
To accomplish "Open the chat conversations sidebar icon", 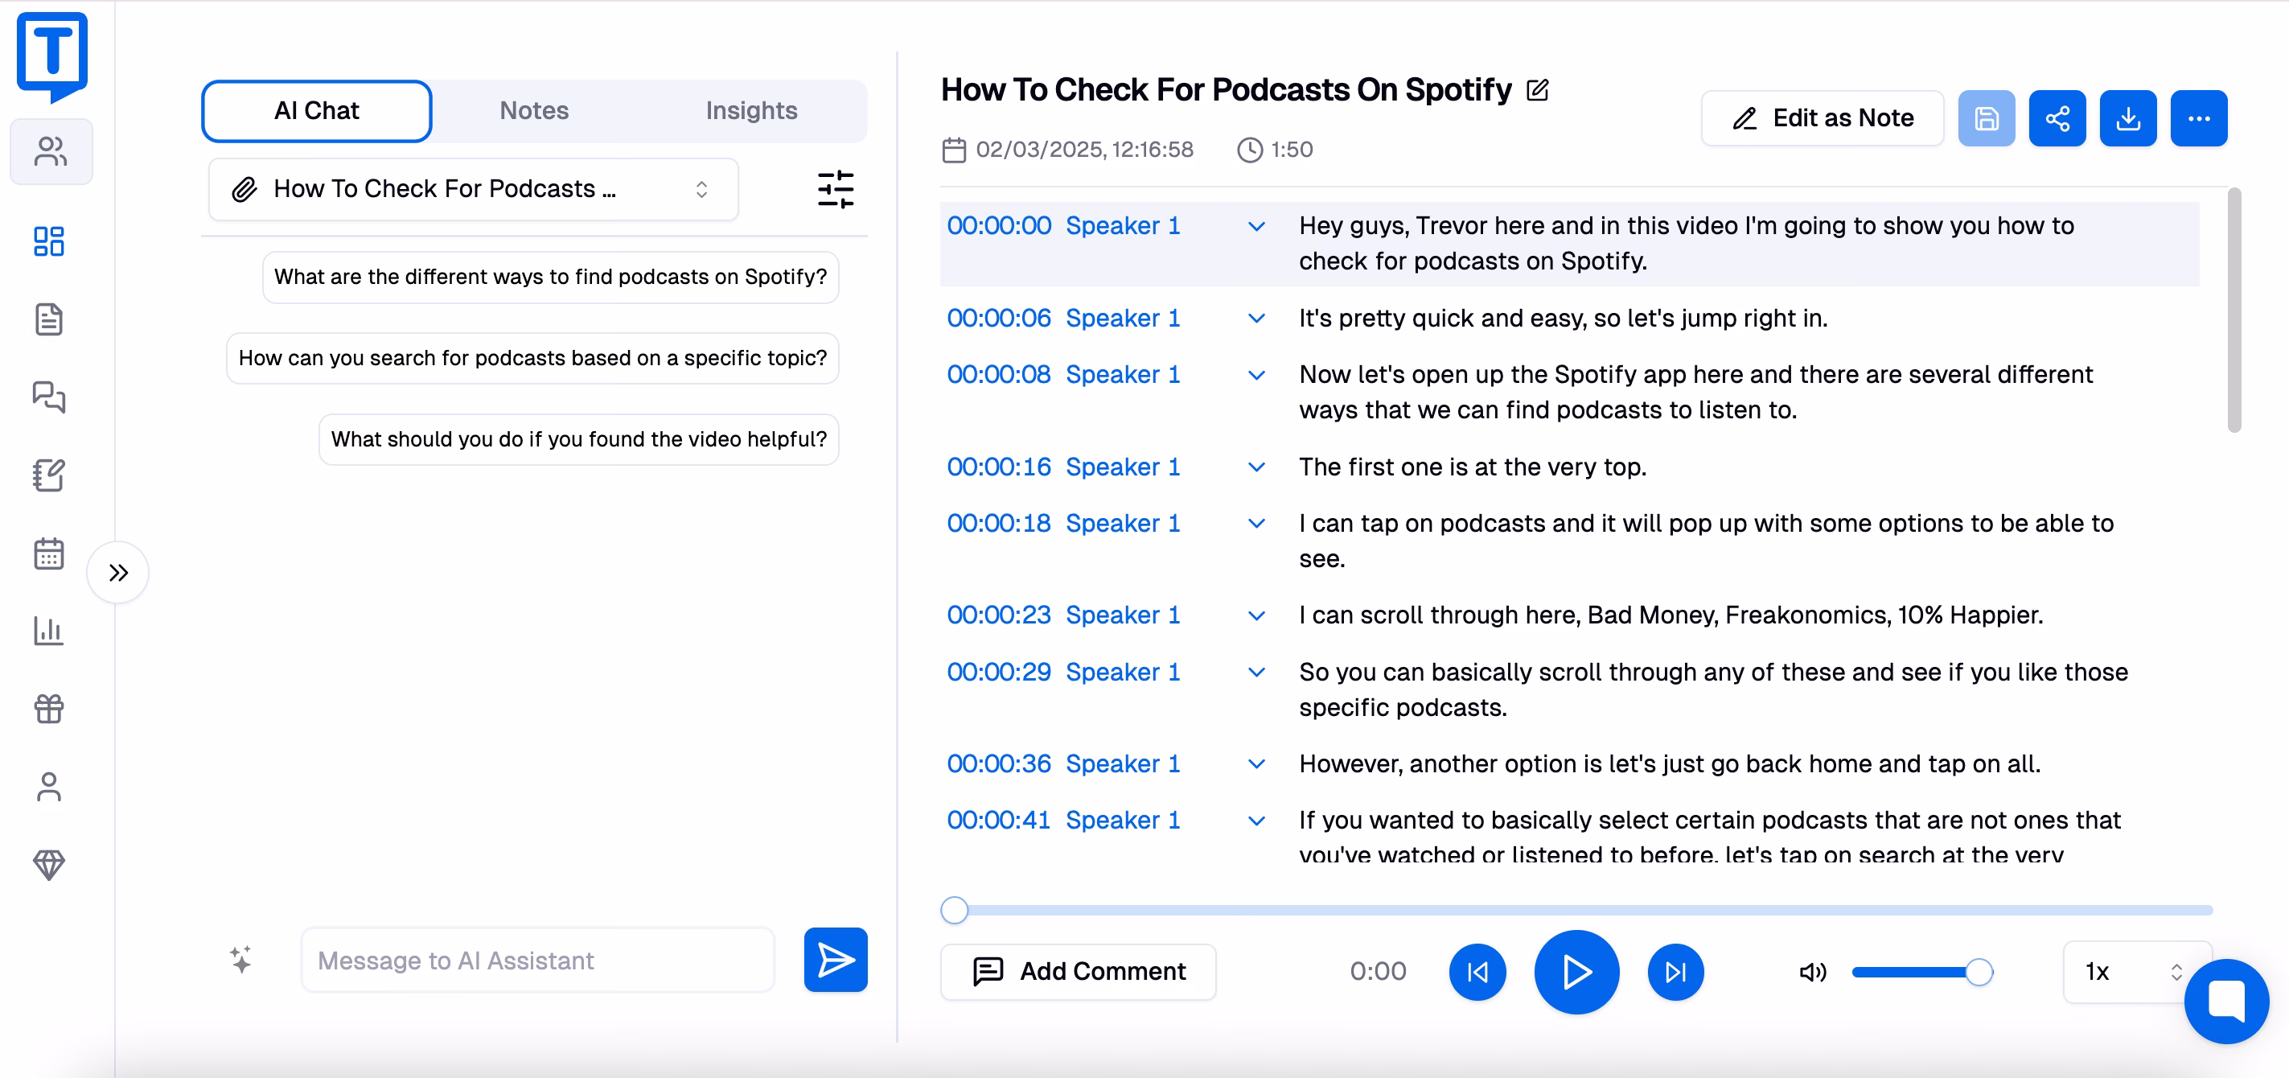I will (49, 397).
